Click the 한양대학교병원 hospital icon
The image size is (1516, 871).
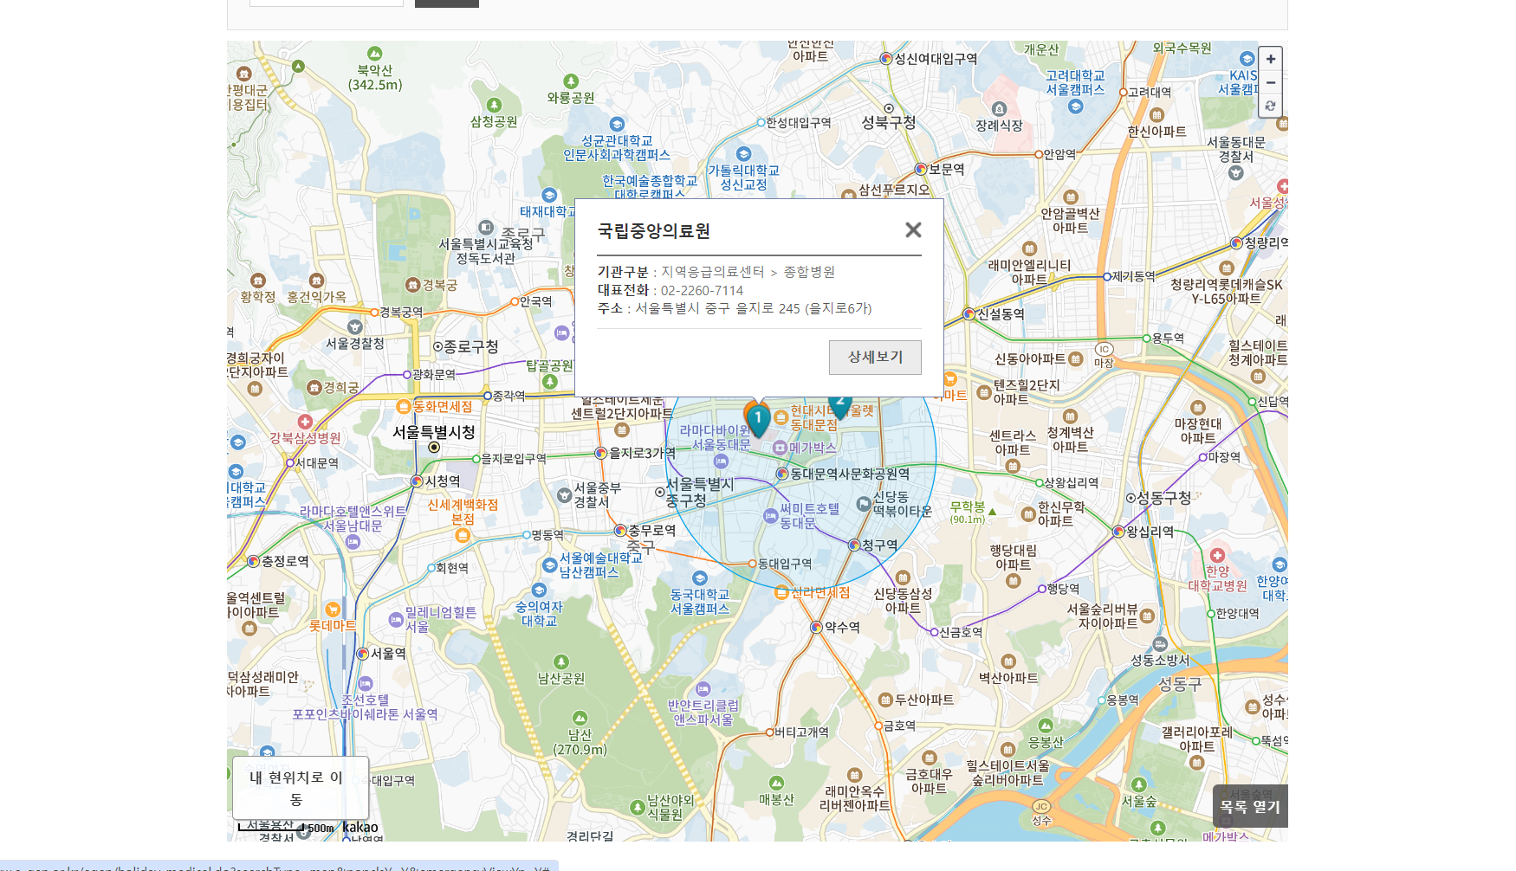[1218, 556]
